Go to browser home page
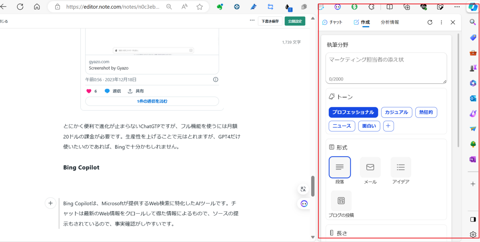Screen dimensions: 480x242 click(x=37, y=7)
